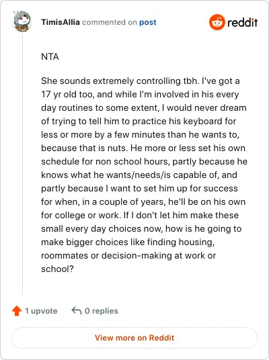Click the final word "school?" in comment
Screen dimensions: 269x360
pyautogui.click(x=57, y=269)
